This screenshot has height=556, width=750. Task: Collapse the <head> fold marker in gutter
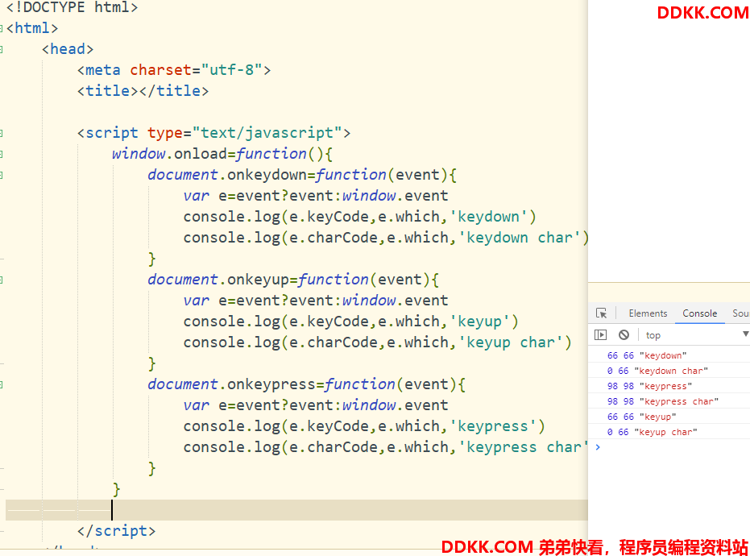(x=2, y=49)
